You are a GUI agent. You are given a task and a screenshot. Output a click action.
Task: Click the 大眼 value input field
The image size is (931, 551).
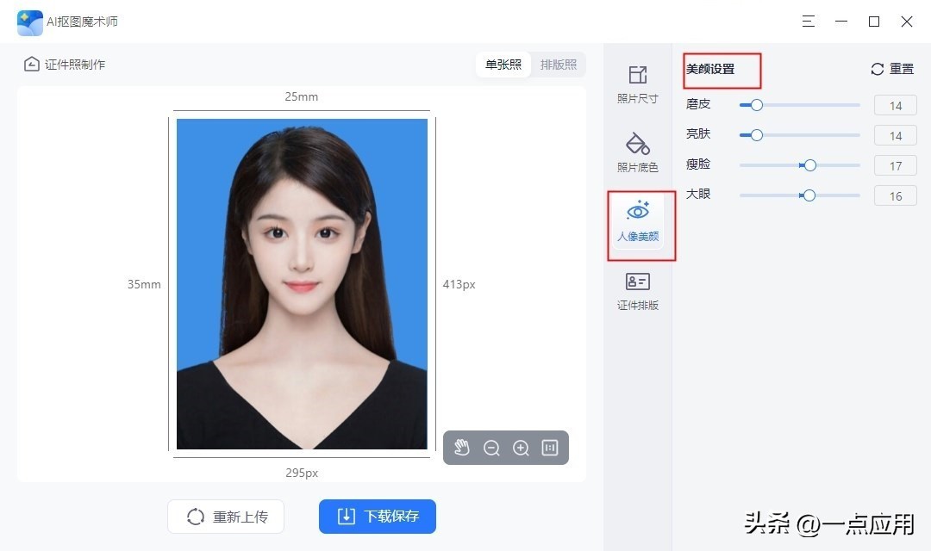[x=896, y=195]
